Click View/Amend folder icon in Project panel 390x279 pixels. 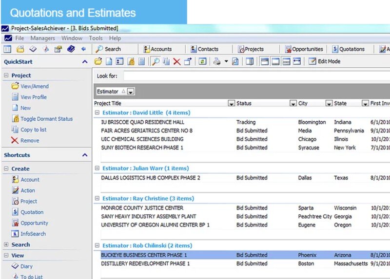pos(15,86)
